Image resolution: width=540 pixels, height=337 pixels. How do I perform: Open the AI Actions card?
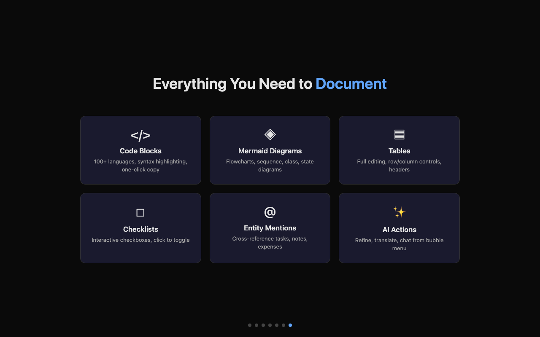point(399,228)
